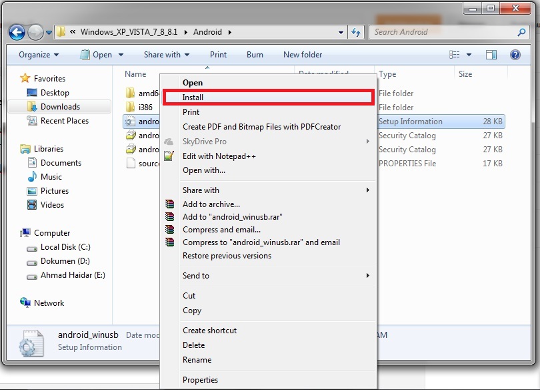The image size is (540, 390).
Task: Click the Open toolbar button
Action: tap(96, 55)
